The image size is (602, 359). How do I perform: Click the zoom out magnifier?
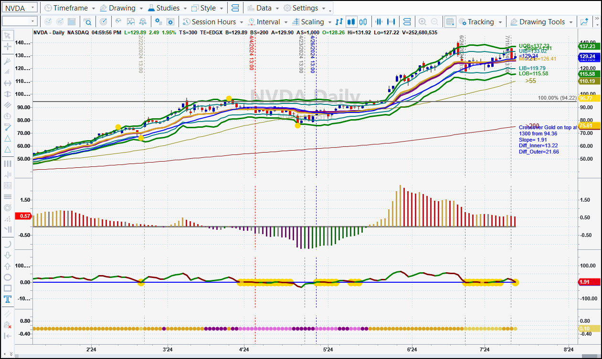(434, 22)
